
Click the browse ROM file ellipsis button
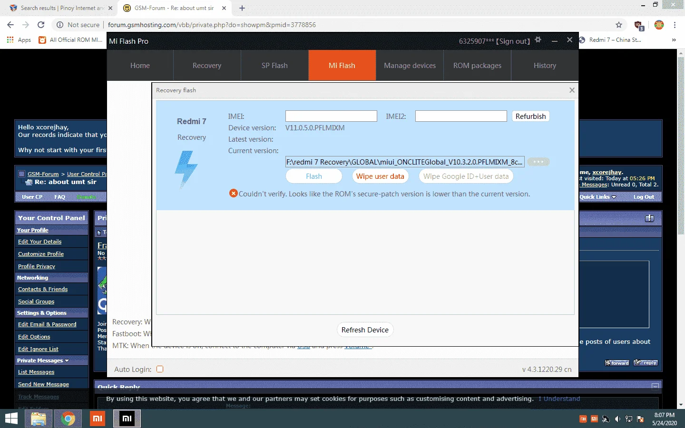(x=538, y=162)
